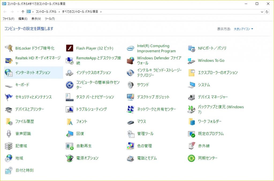Expand the 大きいアイコン view dropdown
This screenshot has width=274, height=181.
point(243,29)
